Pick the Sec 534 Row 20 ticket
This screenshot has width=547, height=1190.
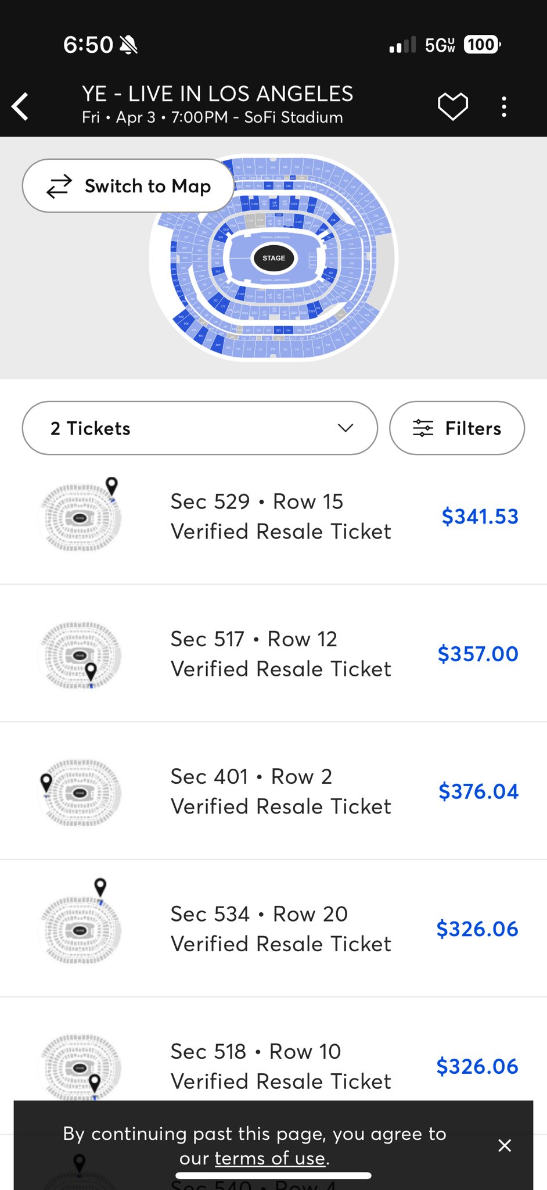(280, 929)
